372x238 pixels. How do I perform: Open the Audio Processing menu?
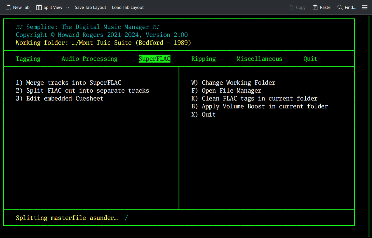point(89,59)
